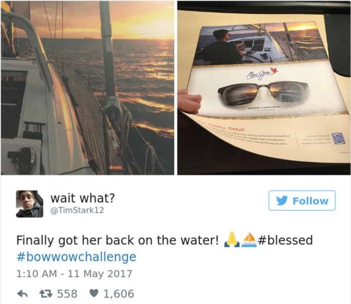
Task: Open the user profile avatar
Action: click(x=30, y=204)
